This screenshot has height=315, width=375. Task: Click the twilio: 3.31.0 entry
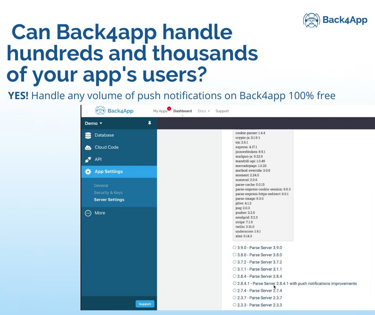(x=245, y=227)
